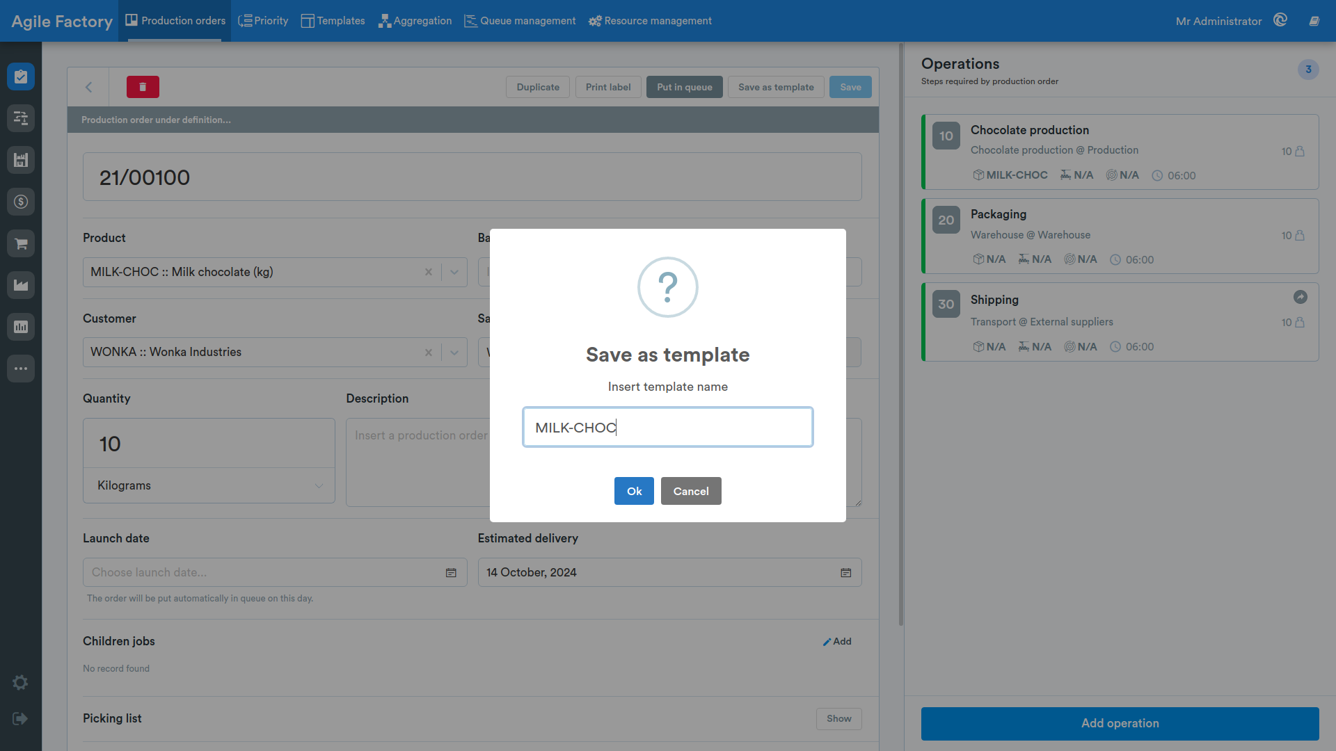Add a children job
The image size is (1336, 751).
coord(837,641)
